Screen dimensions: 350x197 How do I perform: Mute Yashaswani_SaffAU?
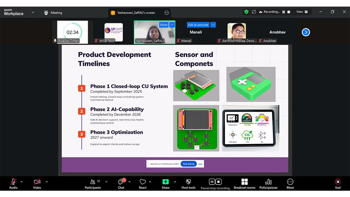point(164,25)
